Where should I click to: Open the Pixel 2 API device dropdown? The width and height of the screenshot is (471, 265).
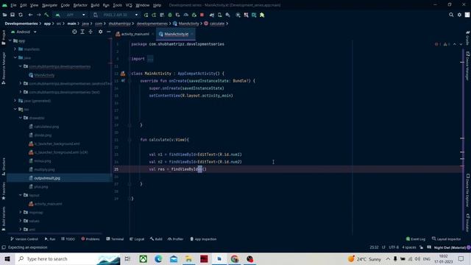coord(116,15)
